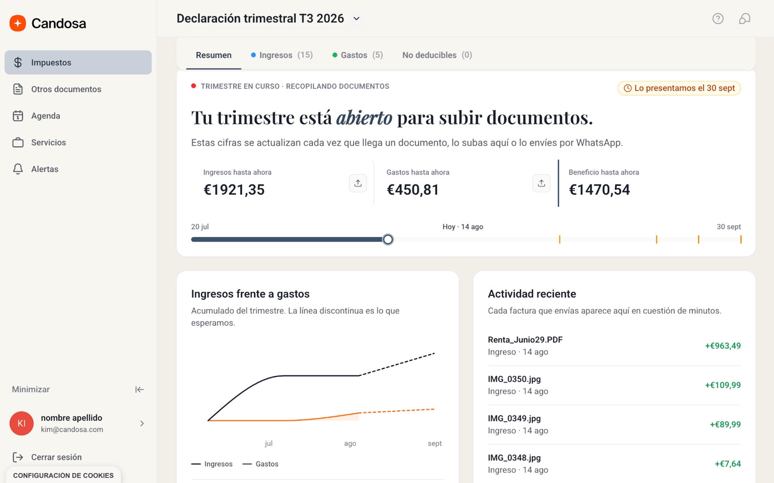
Task: Open Impuestos in the sidebar
Action: click(78, 62)
